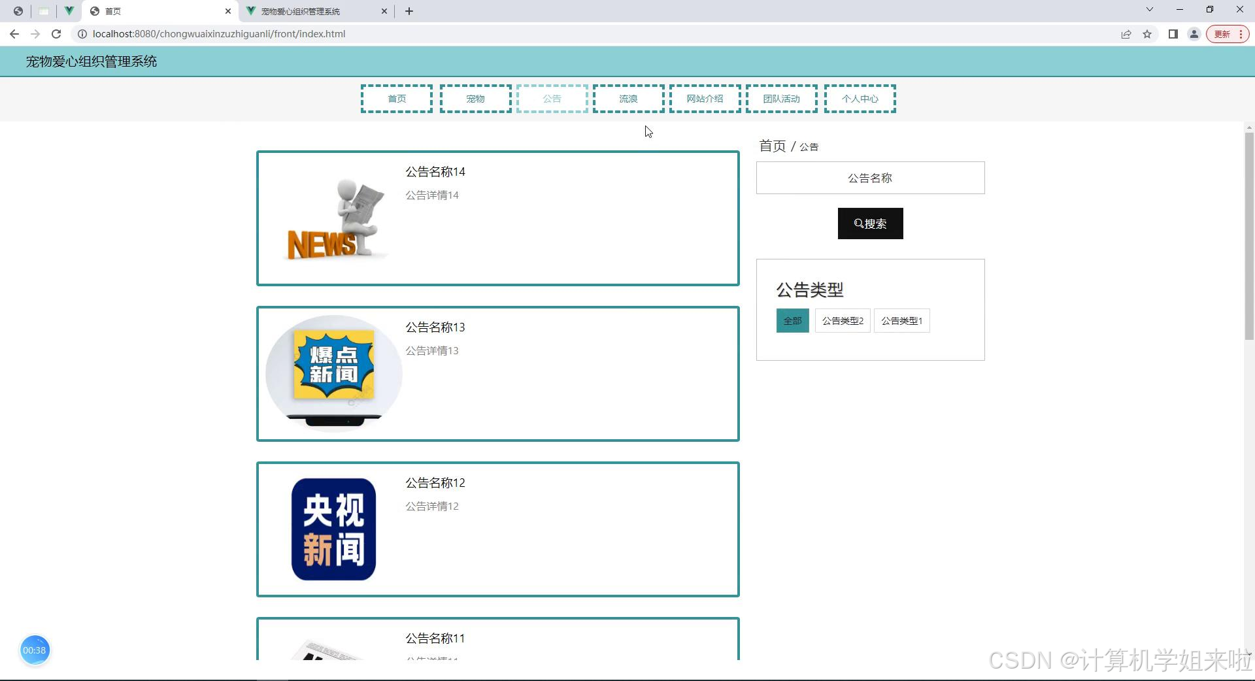Close the 宠物爱心组织管理系统 browser tab

pyautogui.click(x=384, y=11)
